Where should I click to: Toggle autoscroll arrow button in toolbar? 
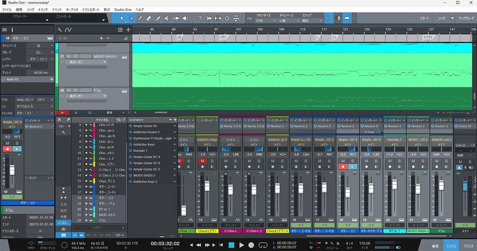coord(347,18)
